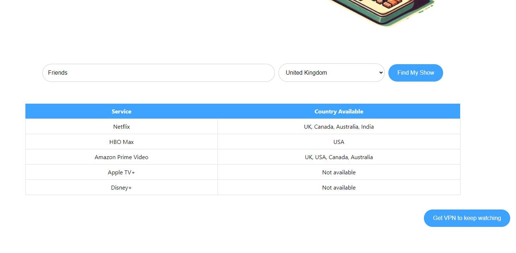Select the Country Available column header
516x253 pixels.
tap(339, 111)
